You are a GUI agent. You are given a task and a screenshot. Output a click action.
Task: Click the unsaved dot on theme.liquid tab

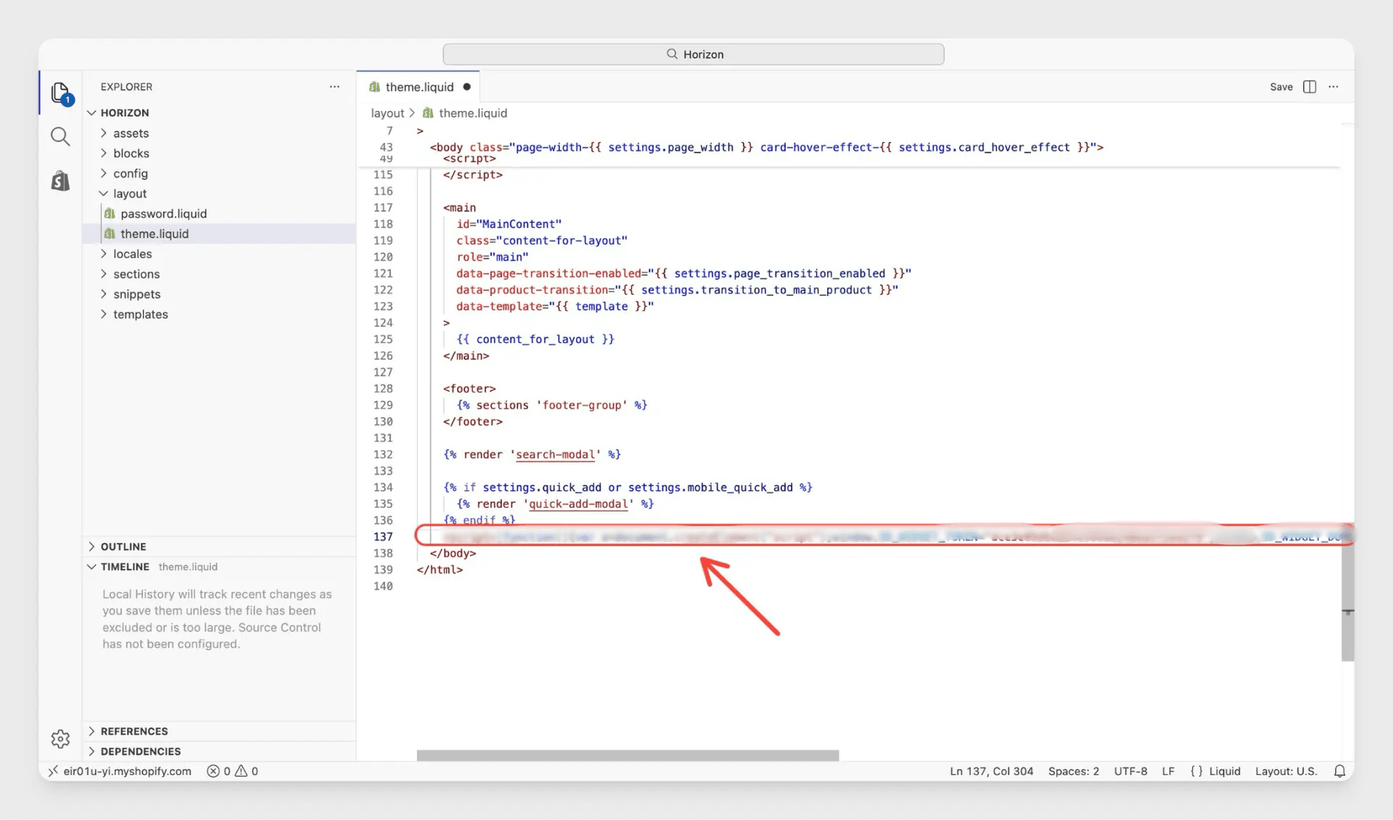pyautogui.click(x=467, y=87)
